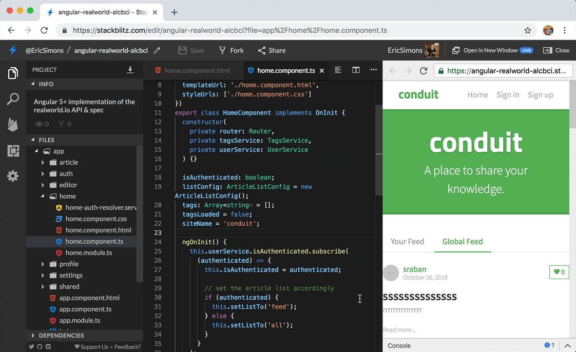Open Sign up nav link in preview
576x352 pixels.
[x=541, y=95]
